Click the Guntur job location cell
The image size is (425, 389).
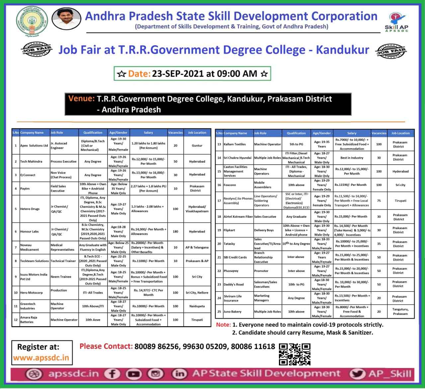(197, 146)
